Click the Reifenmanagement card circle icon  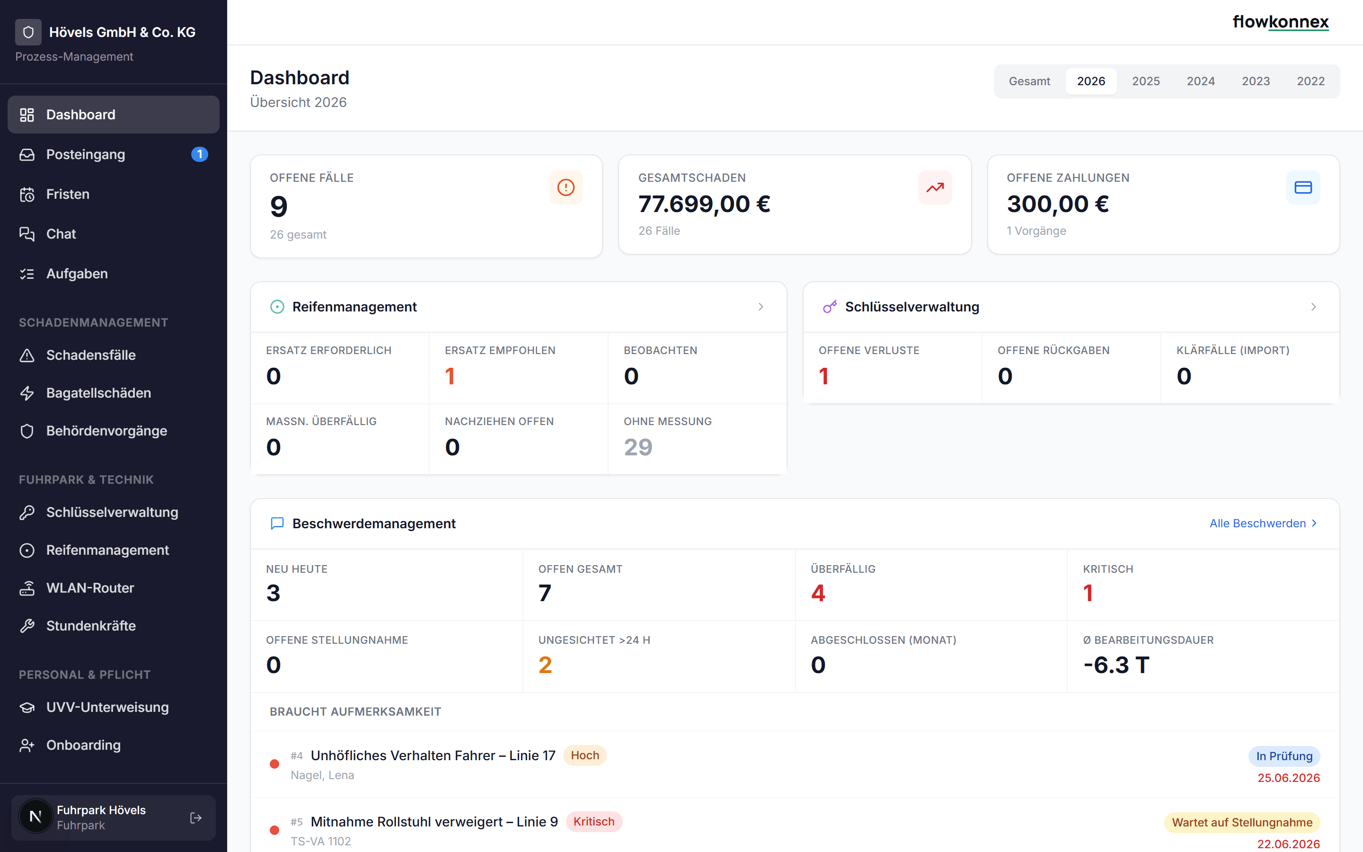point(277,307)
